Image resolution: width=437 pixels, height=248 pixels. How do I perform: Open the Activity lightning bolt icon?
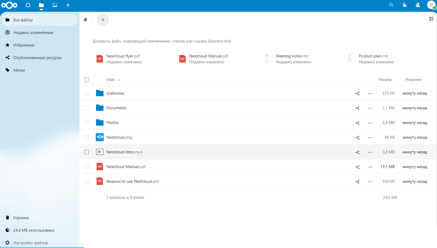pyautogui.click(x=68, y=5)
